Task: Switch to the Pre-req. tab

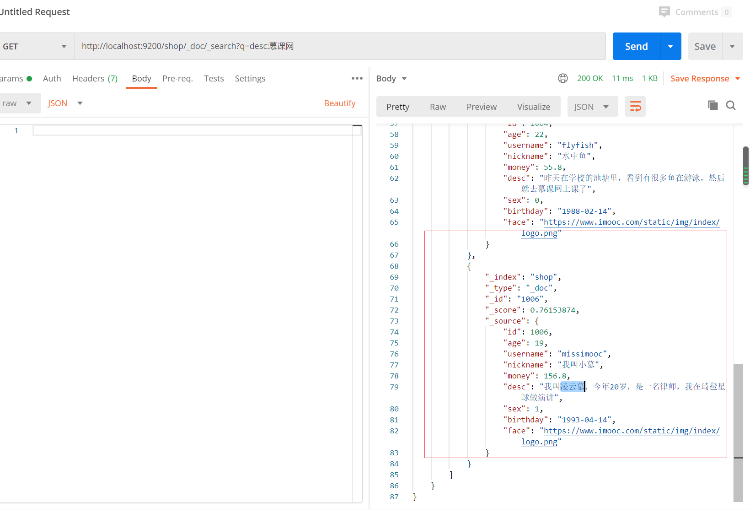Action: (x=177, y=78)
